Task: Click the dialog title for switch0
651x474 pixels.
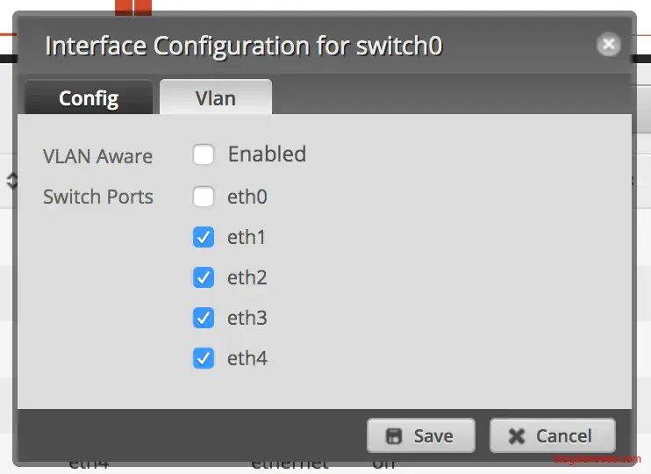Action: coord(244,46)
